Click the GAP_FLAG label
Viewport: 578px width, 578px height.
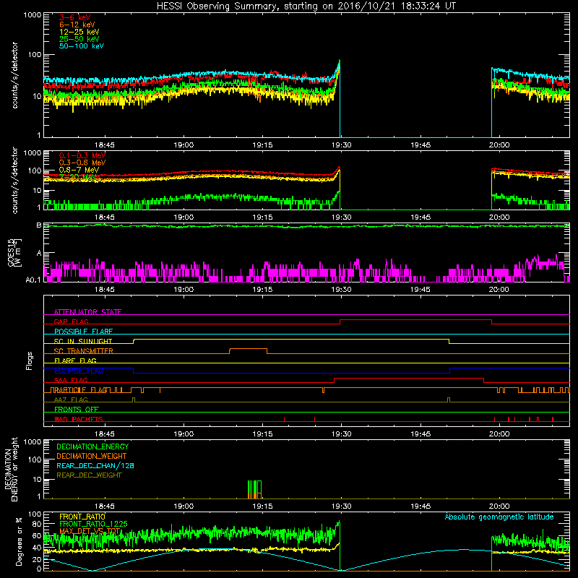click(x=71, y=322)
